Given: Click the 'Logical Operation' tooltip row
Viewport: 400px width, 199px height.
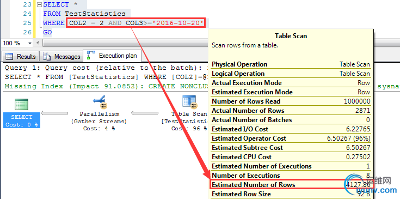Looking at the screenshot, I should [291, 74].
